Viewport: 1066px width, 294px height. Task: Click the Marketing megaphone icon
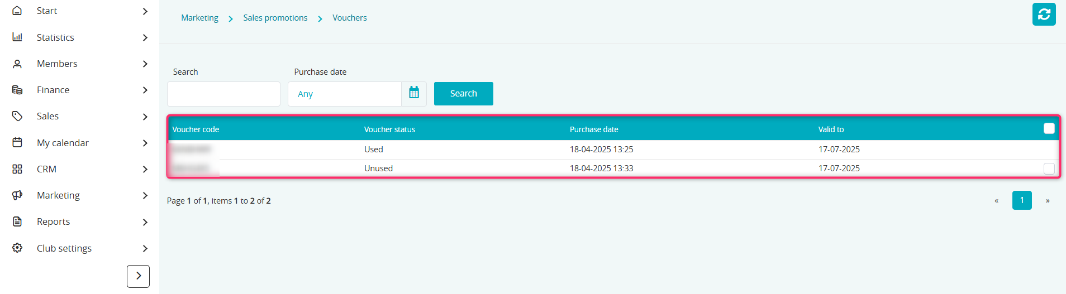click(x=17, y=195)
